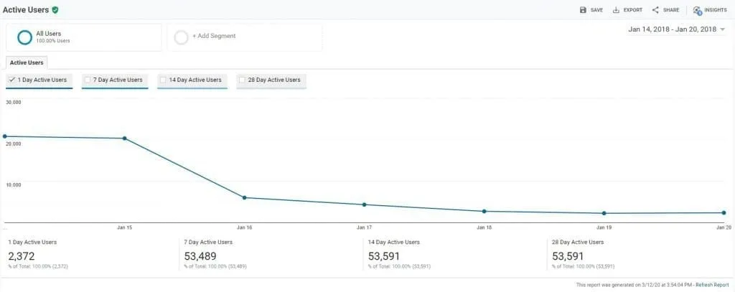Viewport: 735px width, 292px height.
Task: Click the Jan 14 data point on chart
Action: (x=5, y=136)
